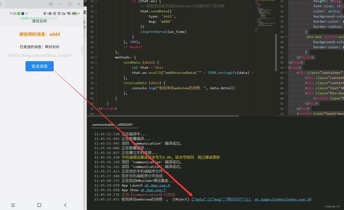Click the '}, 100);' code line
Image resolution: width=344 pixels, height=210 pixels.
(x=132, y=42)
